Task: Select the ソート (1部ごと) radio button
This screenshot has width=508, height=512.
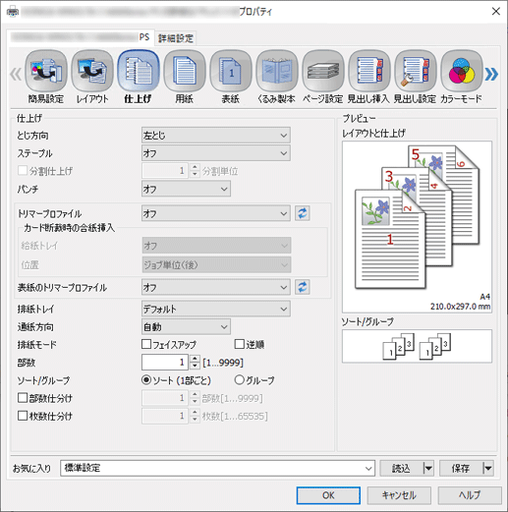Action: pyautogui.click(x=146, y=380)
